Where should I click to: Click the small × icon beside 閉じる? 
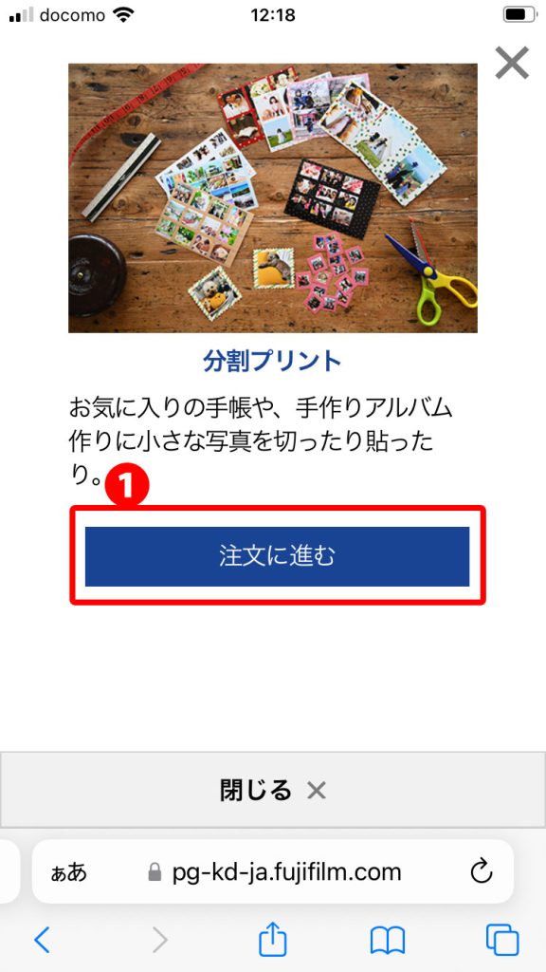coord(317,791)
